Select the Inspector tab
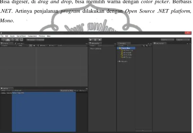The height and width of the screenshot is (133, 193). (x=159, y=43)
